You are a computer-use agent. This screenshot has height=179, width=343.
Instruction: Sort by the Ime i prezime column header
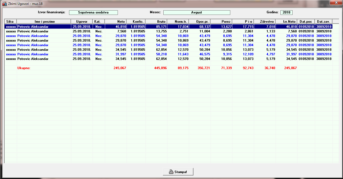pyautogui.click(x=44, y=21)
